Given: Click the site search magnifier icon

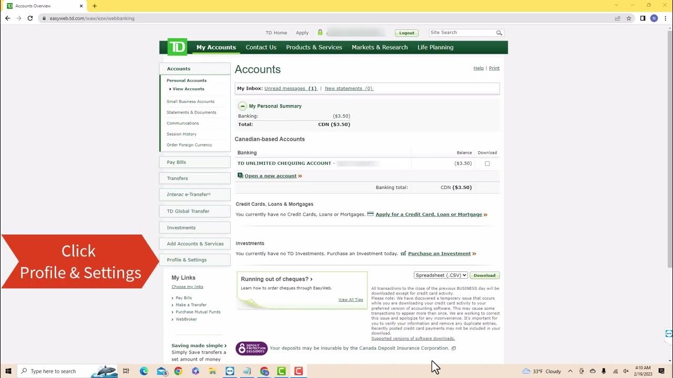Looking at the screenshot, I should (x=499, y=33).
